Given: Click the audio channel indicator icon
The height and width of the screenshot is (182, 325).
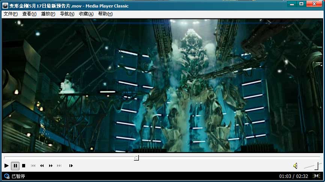Looking at the screenshot, I should pyautogui.click(x=316, y=176).
